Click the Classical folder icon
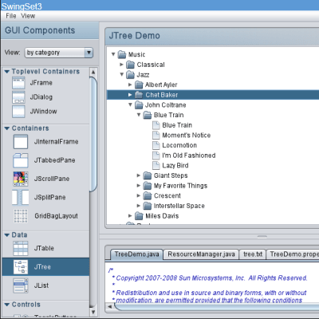Image resolution: width=319 pixels, height=319 pixels. [131, 65]
